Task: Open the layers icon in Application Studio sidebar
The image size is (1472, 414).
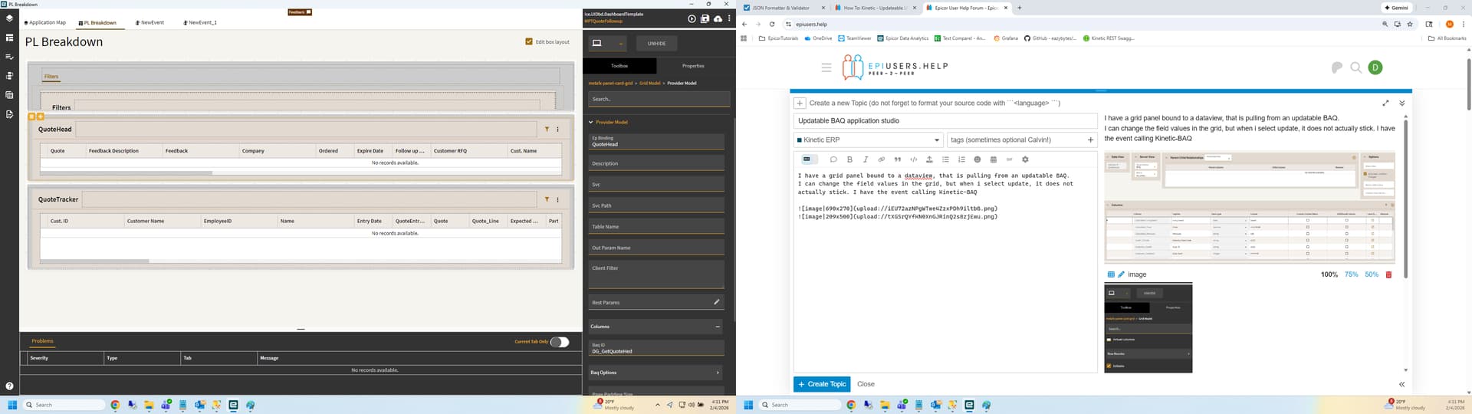Action: click(9, 18)
